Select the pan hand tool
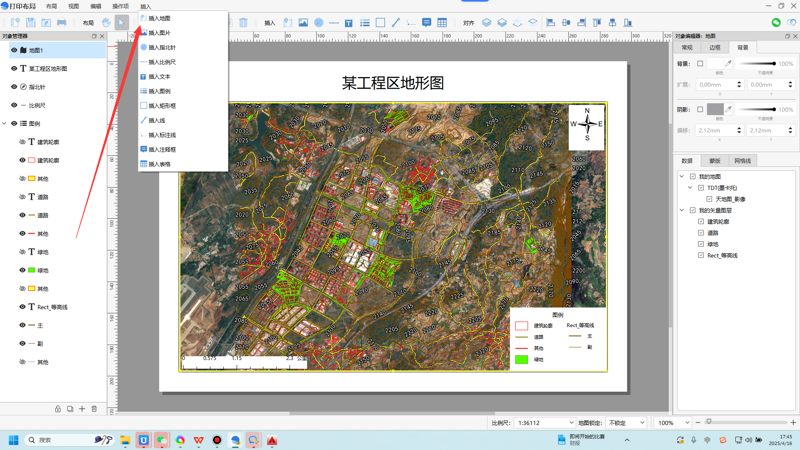The width and height of the screenshot is (800, 450). tap(106, 22)
